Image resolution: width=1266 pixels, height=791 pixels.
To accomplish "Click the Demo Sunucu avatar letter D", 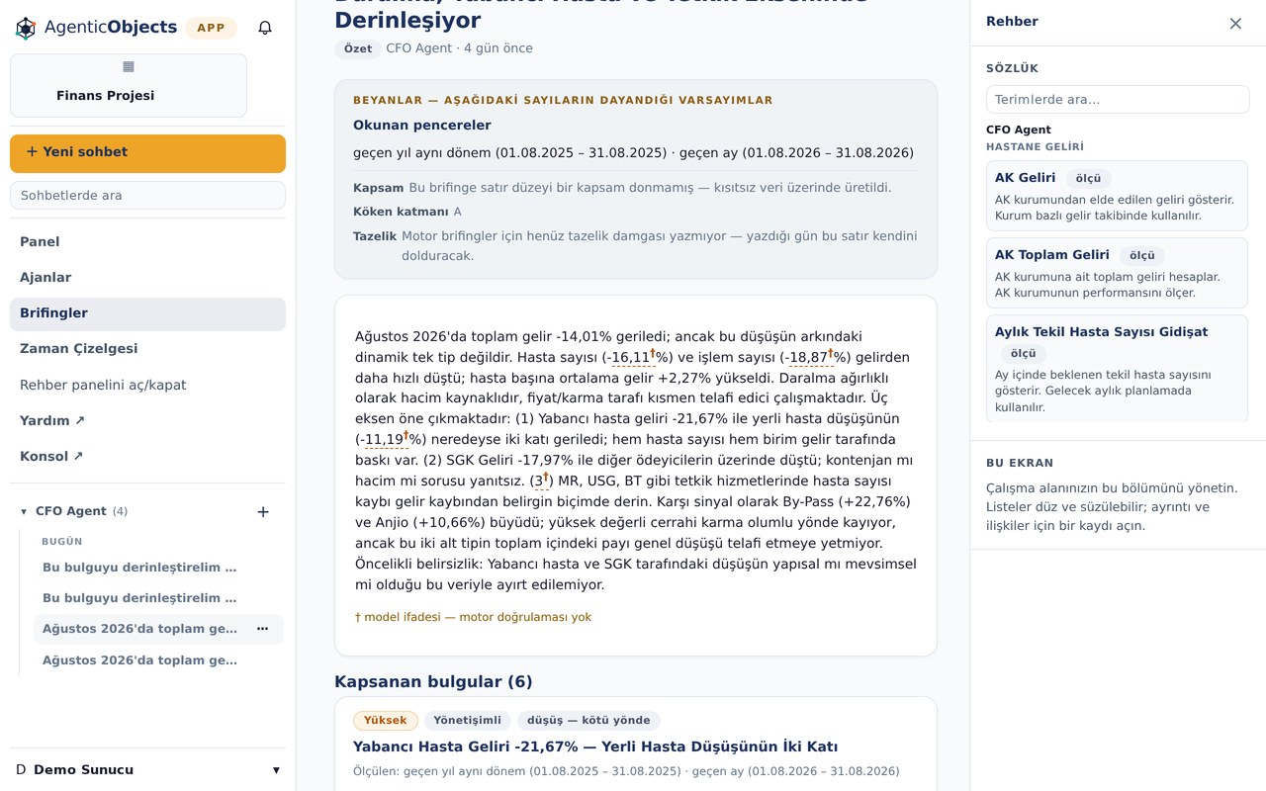I will pyautogui.click(x=21, y=770).
